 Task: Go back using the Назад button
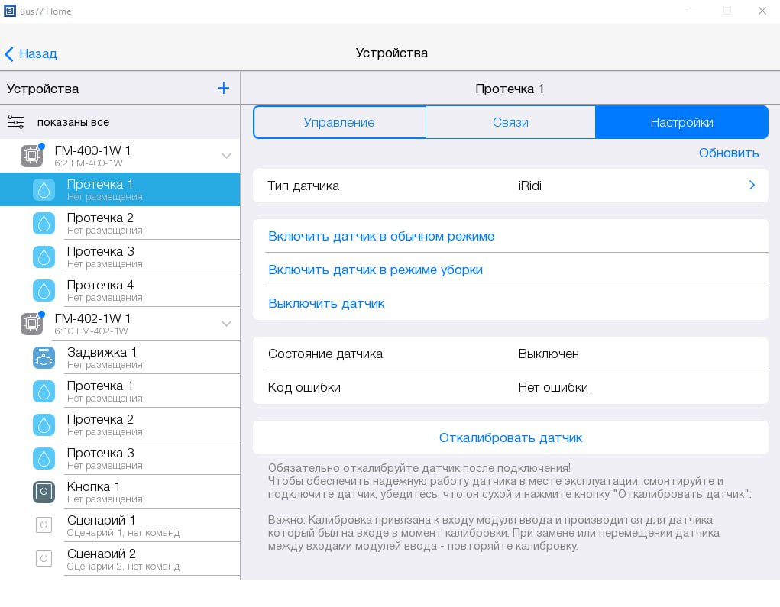click(31, 53)
